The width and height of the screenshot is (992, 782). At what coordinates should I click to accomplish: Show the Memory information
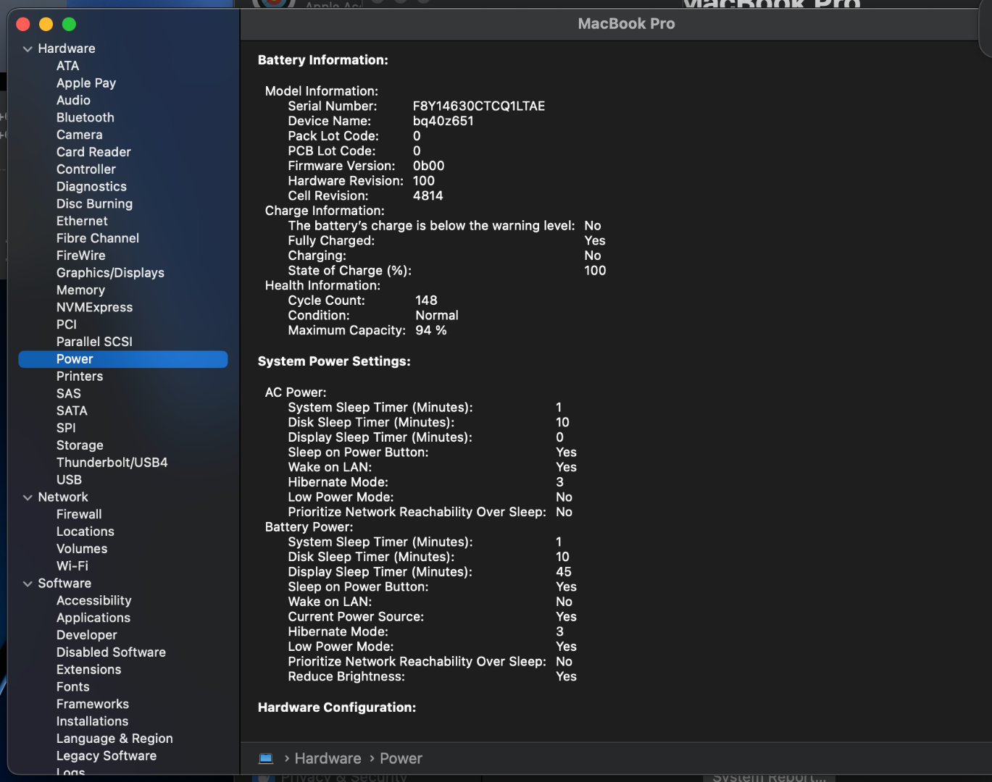[80, 290]
